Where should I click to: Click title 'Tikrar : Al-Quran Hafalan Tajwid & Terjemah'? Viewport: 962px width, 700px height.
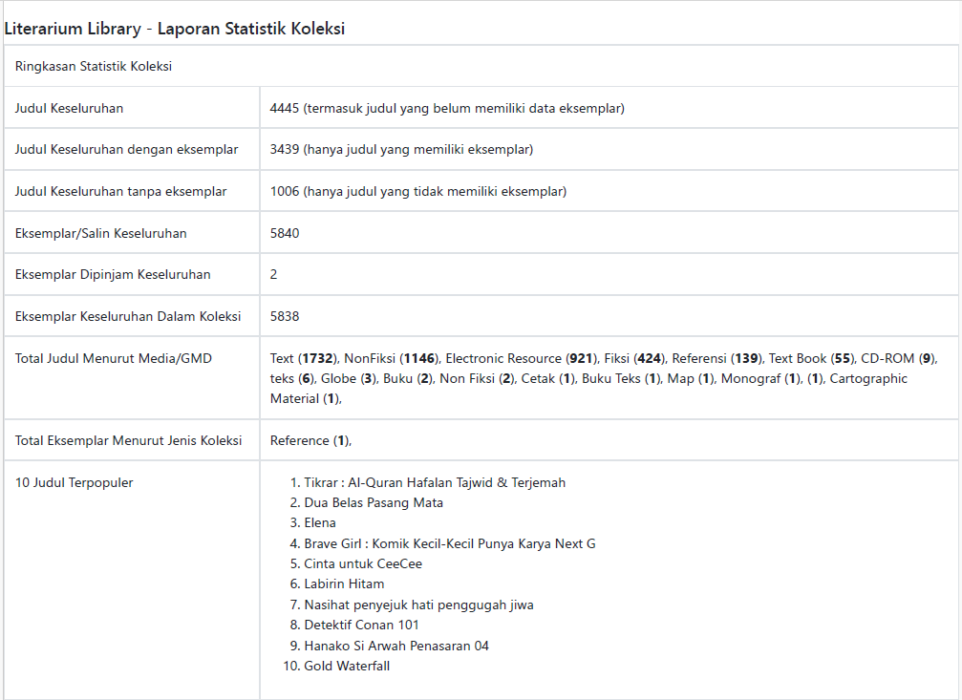click(435, 482)
